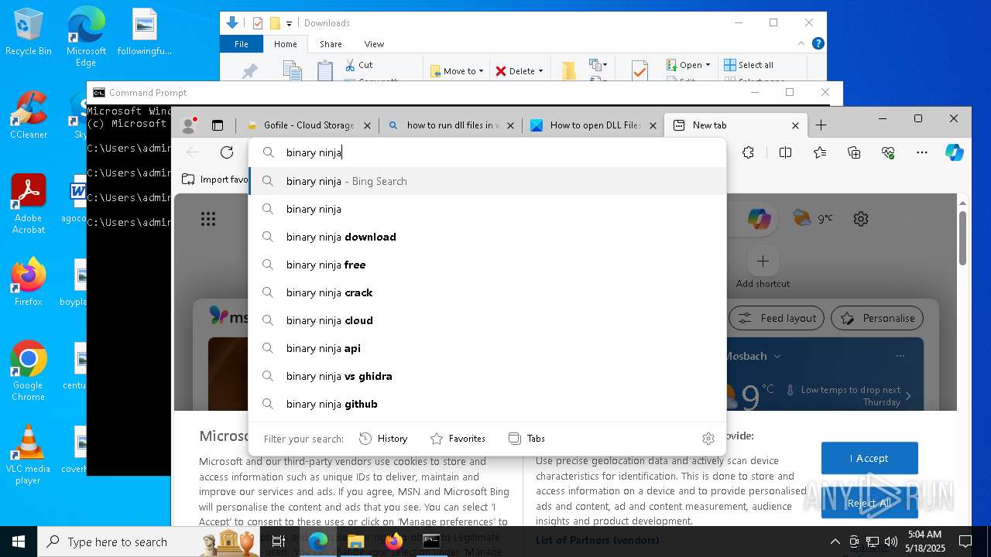Switch to How to open DLL Files tab
The width and height of the screenshot is (991, 557).
[595, 125]
